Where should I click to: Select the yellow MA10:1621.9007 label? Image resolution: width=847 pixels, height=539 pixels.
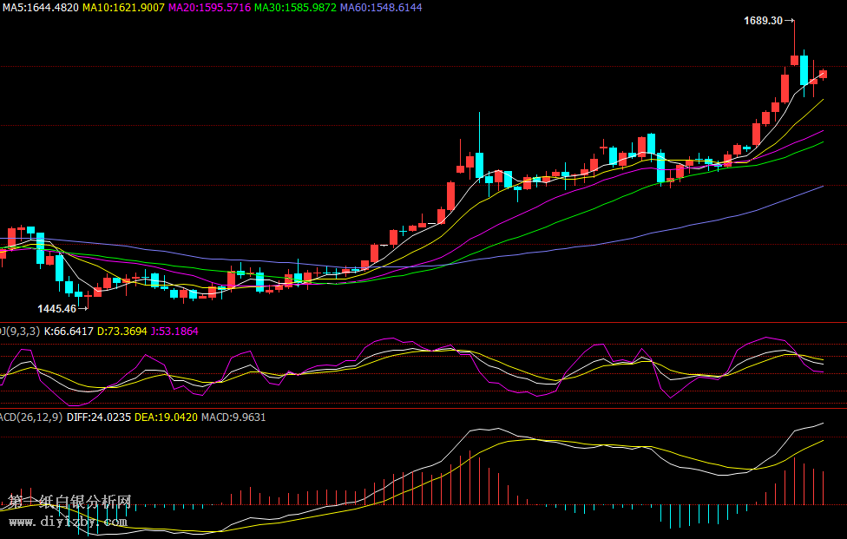point(123,7)
